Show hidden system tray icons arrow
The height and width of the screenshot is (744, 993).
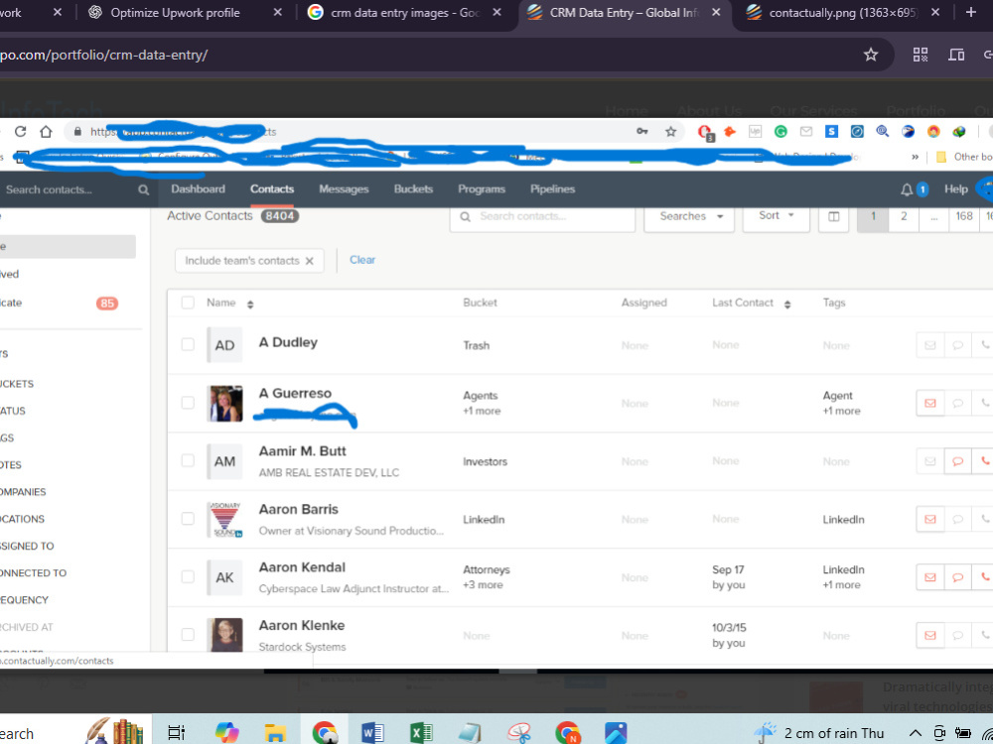click(915, 733)
